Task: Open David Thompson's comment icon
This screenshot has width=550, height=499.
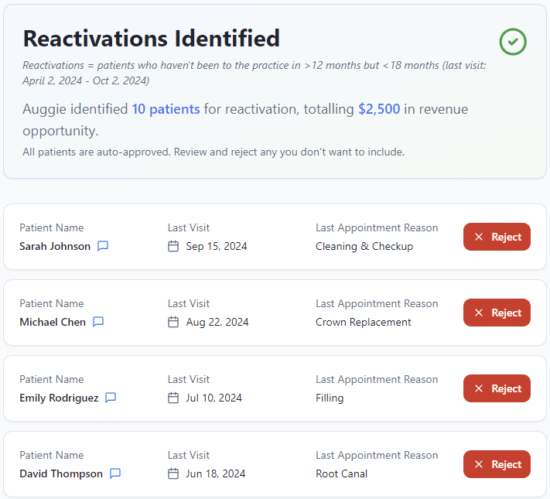Action: 115,473
